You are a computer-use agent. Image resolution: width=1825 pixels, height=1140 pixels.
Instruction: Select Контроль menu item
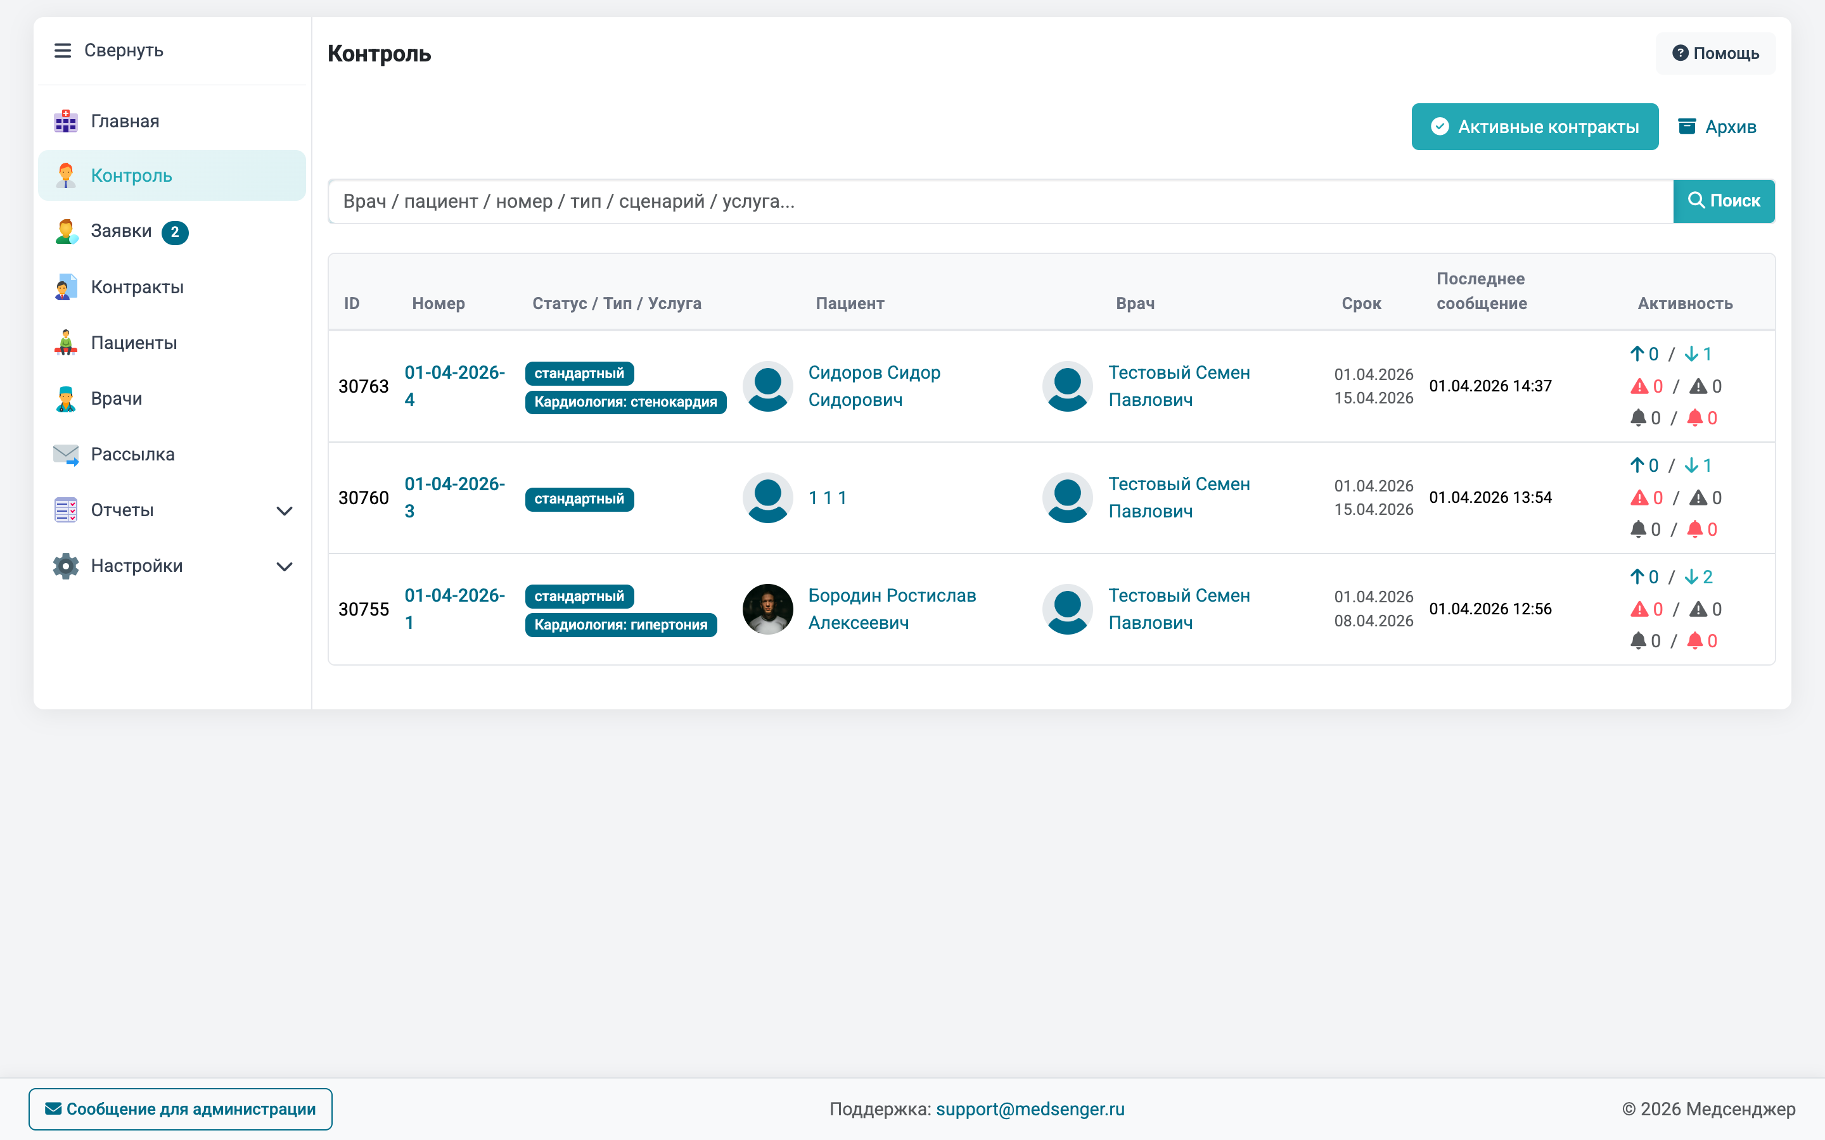(172, 175)
